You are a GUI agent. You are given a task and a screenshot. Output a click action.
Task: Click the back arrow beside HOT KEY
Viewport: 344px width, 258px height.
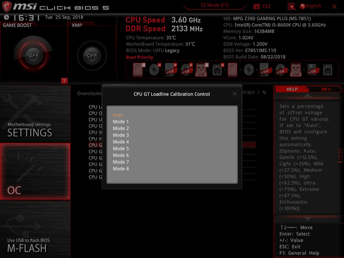[264, 93]
